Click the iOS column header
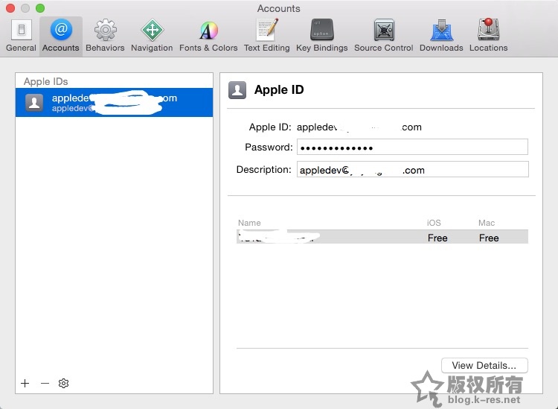 [434, 223]
